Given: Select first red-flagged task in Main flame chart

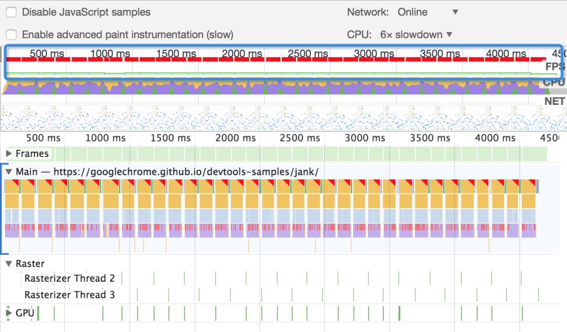Looking at the screenshot, I should (12, 186).
